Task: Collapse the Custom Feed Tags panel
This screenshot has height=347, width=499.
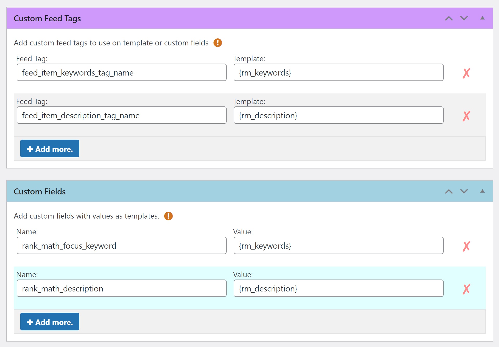Action: tap(482, 18)
